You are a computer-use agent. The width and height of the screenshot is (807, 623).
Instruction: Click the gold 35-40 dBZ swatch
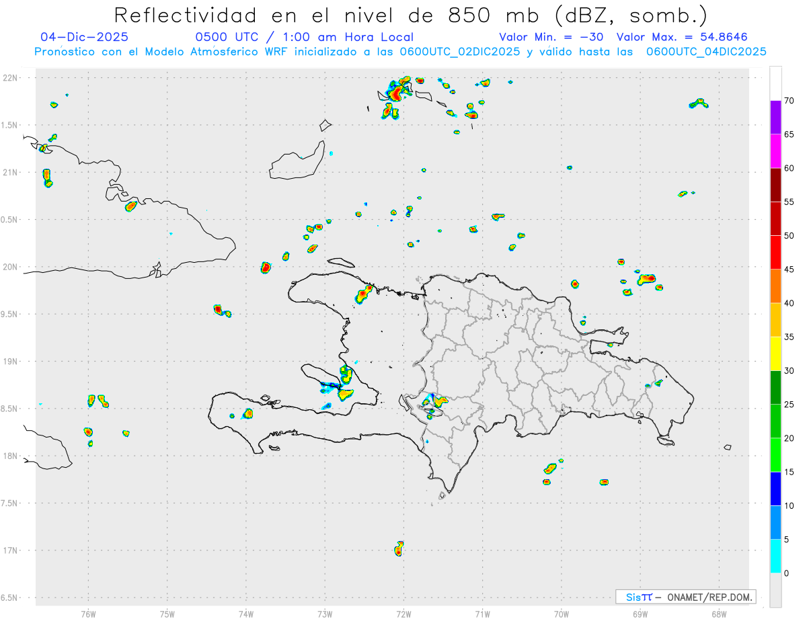(775, 320)
